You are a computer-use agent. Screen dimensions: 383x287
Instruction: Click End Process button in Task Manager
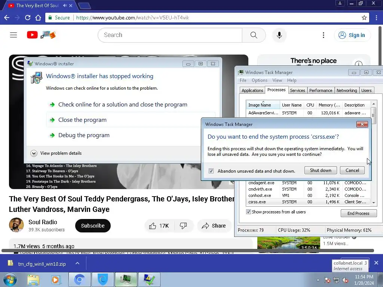coord(359,213)
